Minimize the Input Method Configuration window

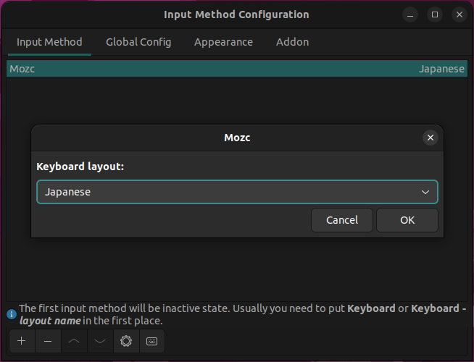pyautogui.click(x=410, y=14)
